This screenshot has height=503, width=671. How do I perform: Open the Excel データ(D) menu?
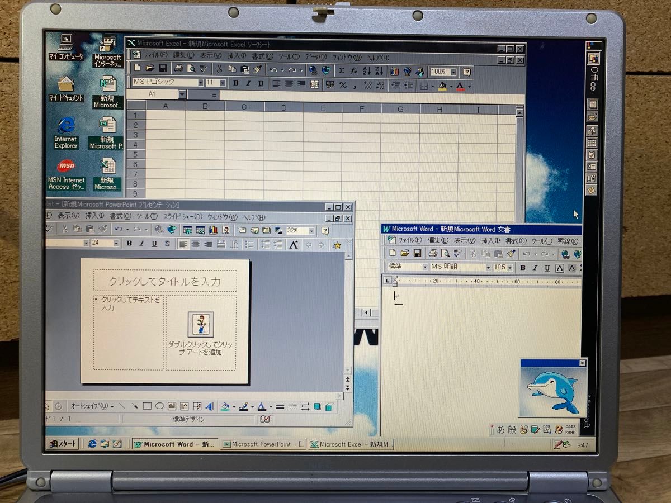(315, 57)
